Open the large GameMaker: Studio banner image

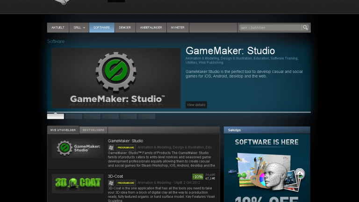click(x=116, y=78)
